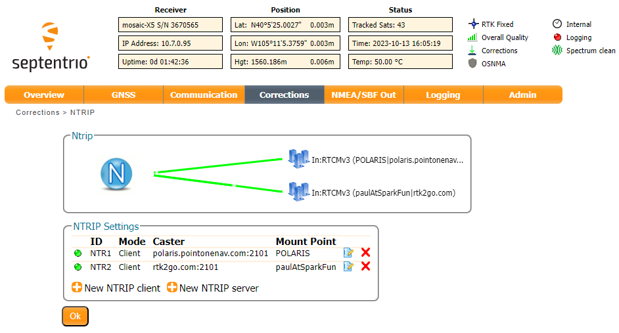Click the Tracked Sats: 43 field

[x=400, y=25]
